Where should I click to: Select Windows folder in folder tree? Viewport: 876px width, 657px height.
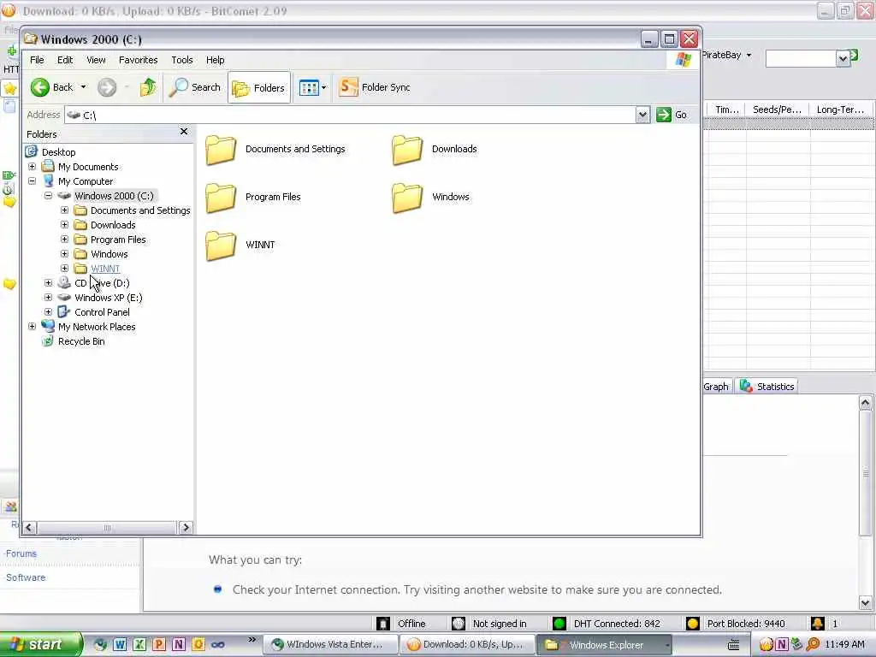109,254
